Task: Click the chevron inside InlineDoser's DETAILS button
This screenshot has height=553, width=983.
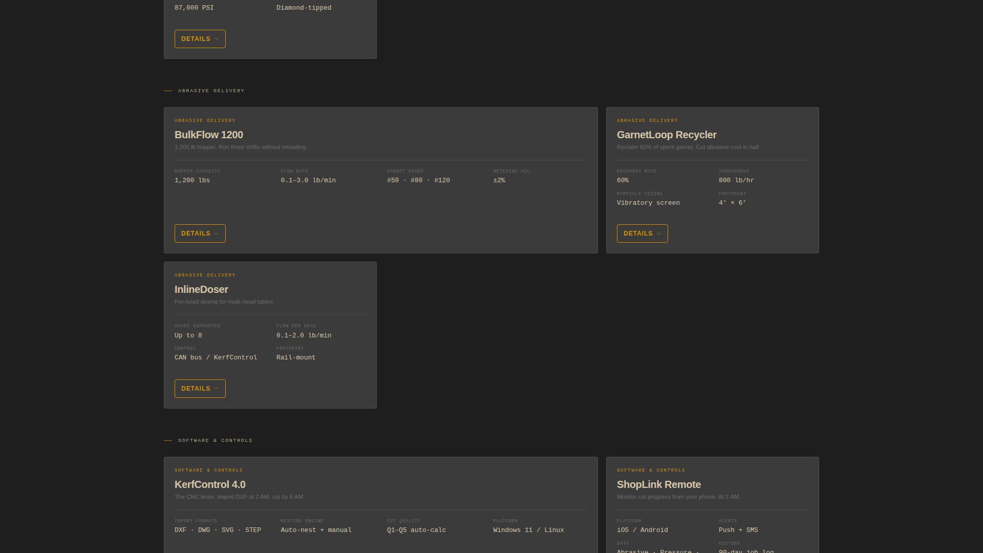Action: [218, 388]
